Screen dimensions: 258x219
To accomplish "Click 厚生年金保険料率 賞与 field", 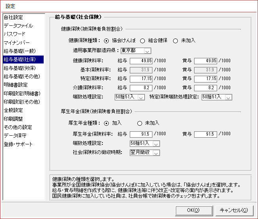I will coord(206,134).
